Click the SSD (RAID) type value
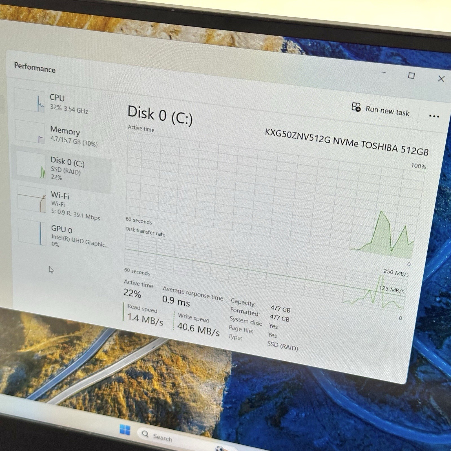The height and width of the screenshot is (451, 451). click(x=282, y=346)
